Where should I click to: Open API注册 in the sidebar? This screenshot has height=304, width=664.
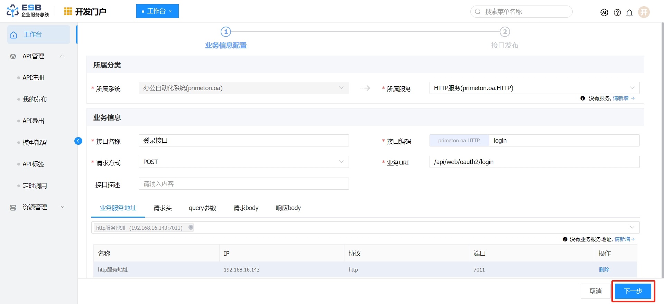click(33, 78)
